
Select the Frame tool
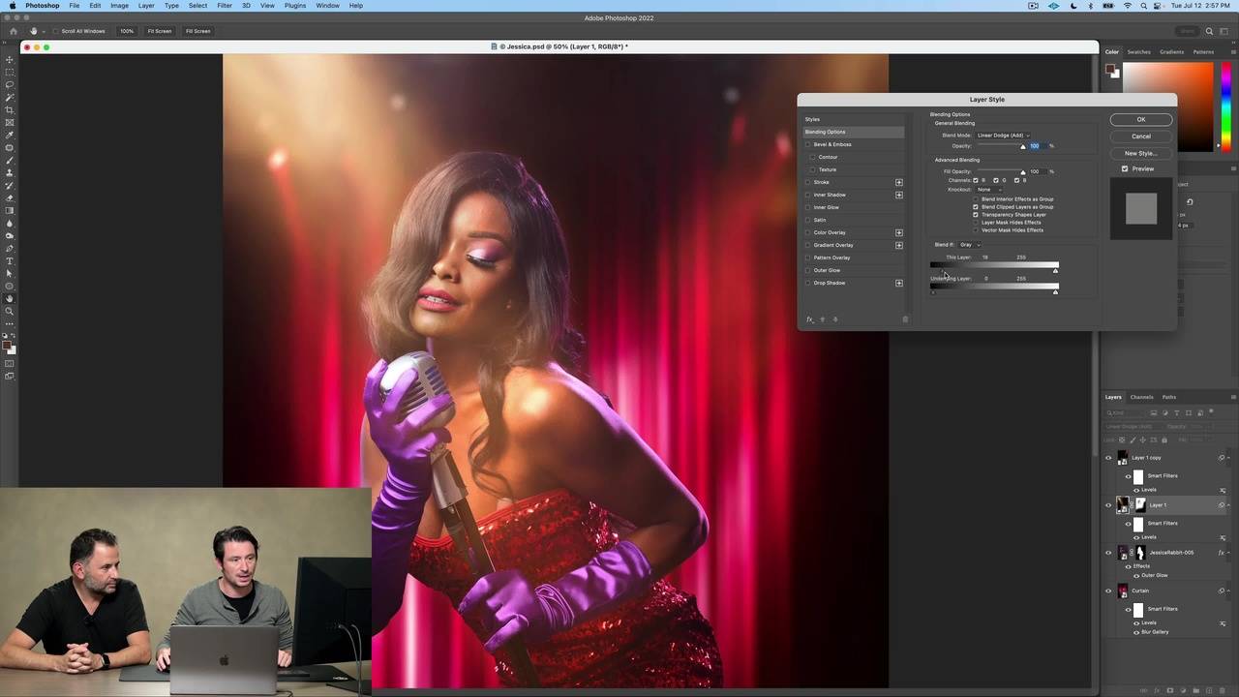pyautogui.click(x=10, y=123)
